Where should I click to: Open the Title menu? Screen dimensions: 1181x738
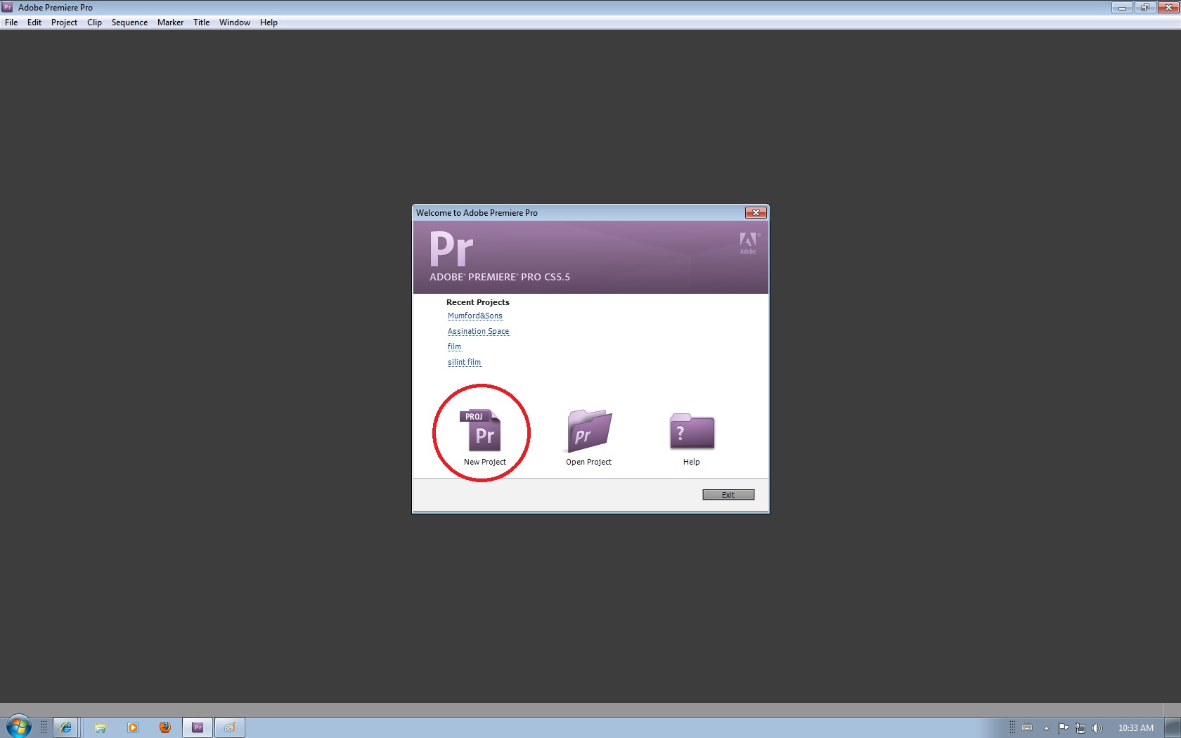coord(201,22)
